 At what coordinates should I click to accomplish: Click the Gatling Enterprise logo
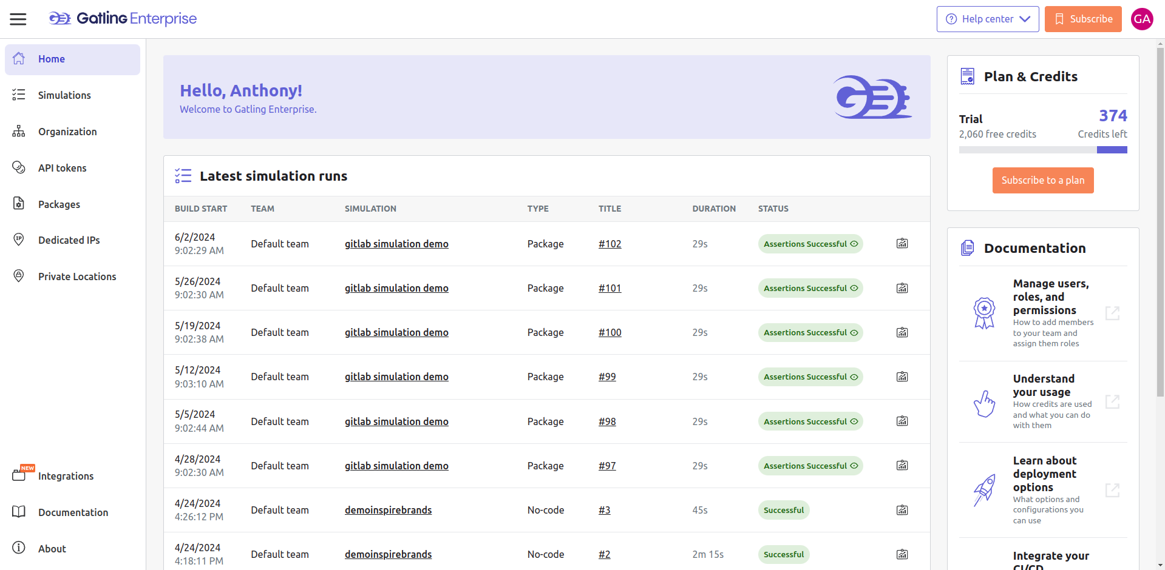click(123, 19)
